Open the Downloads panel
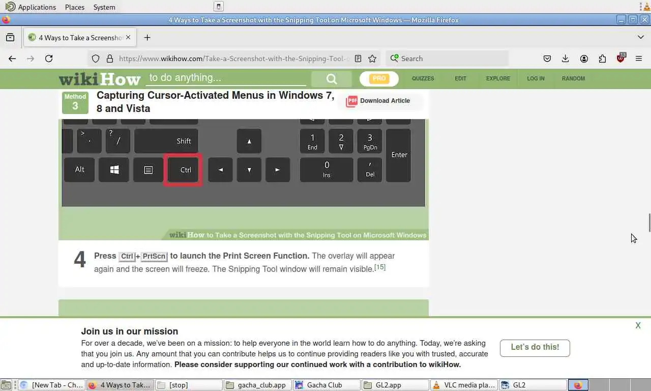Viewport: 651px width, 391px height. [566, 59]
